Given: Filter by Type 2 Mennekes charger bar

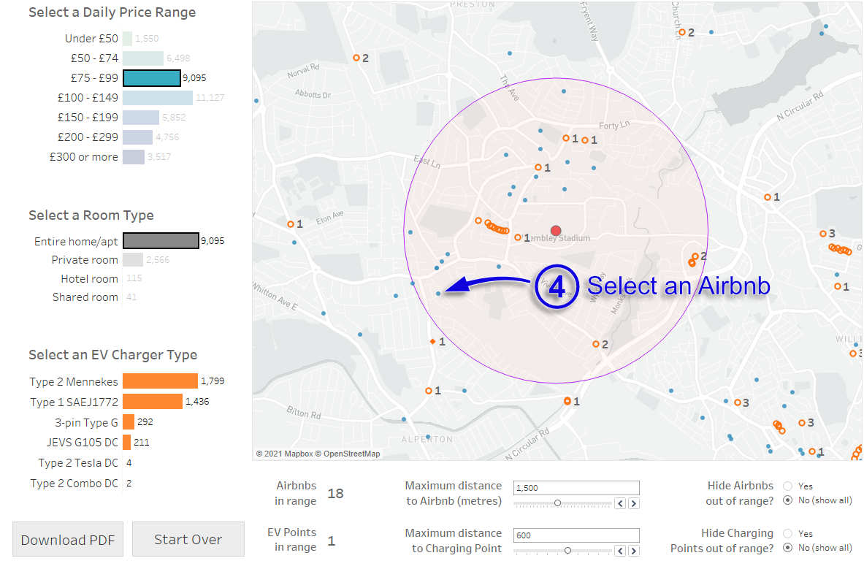Looking at the screenshot, I should point(160,381).
